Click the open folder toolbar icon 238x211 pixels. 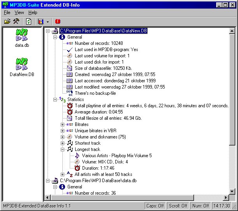7,21
